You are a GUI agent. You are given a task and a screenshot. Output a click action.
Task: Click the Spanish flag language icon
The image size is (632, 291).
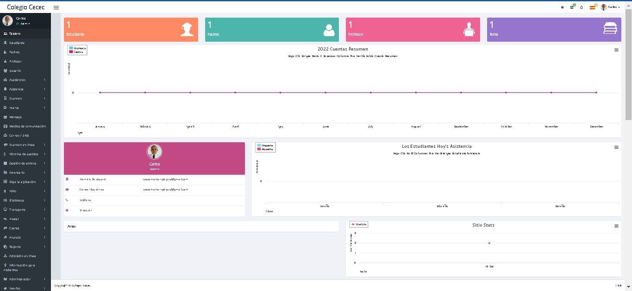pos(592,7)
